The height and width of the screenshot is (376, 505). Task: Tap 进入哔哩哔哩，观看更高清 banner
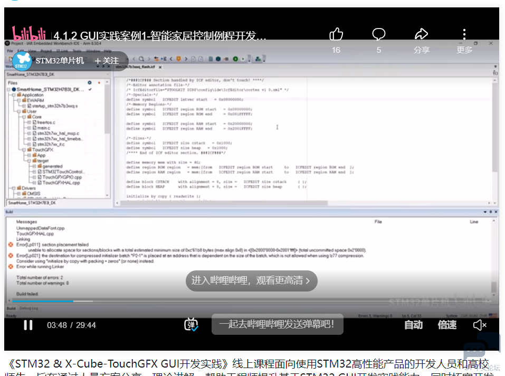pos(252,280)
